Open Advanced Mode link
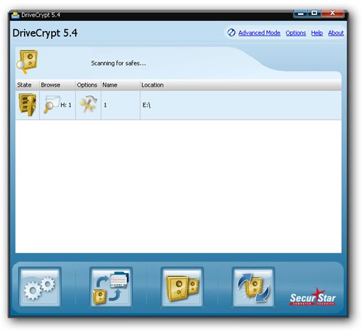 point(259,33)
